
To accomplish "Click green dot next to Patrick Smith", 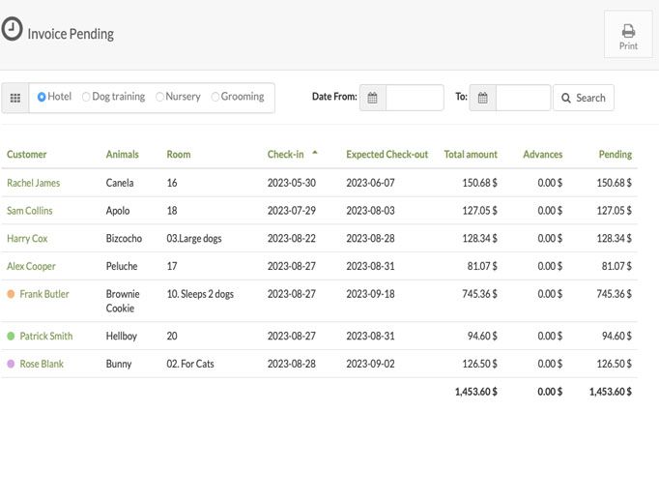I will click(x=11, y=337).
